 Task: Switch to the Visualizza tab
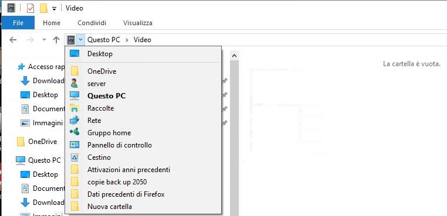point(138,23)
